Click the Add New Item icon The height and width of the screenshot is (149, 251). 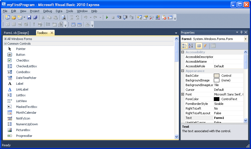pos(20,17)
